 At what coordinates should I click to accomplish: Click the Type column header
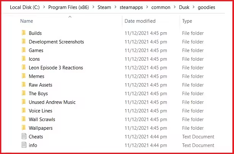pos(187,21)
